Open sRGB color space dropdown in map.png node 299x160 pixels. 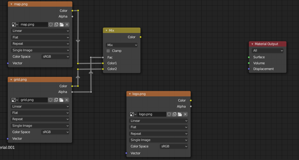coord(55,56)
